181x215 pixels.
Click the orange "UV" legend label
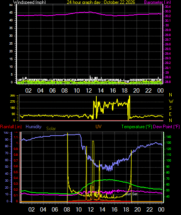coord(99,126)
